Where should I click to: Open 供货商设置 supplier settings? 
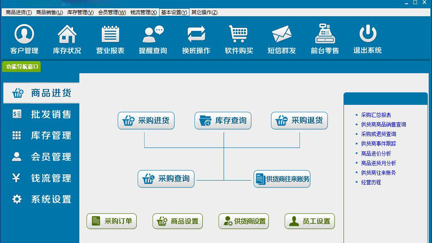tap(243, 221)
